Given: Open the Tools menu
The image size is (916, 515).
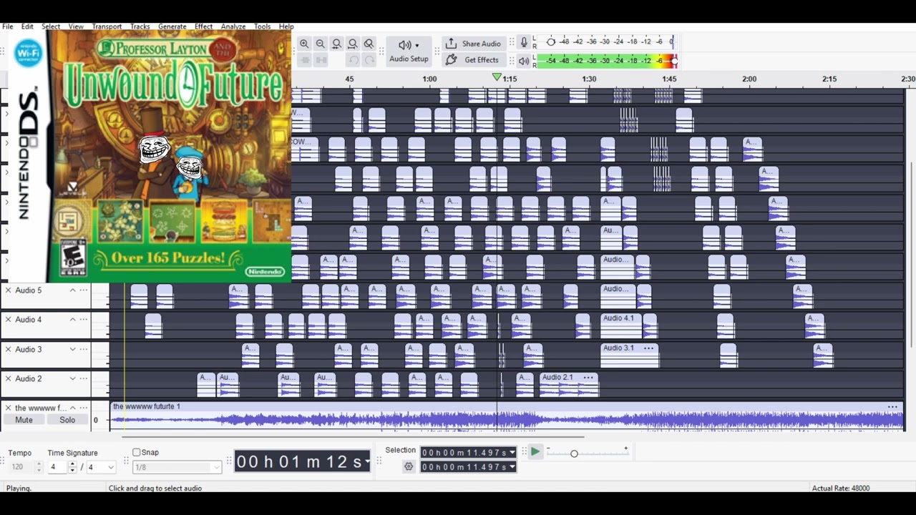Looking at the screenshot, I should click(x=263, y=26).
